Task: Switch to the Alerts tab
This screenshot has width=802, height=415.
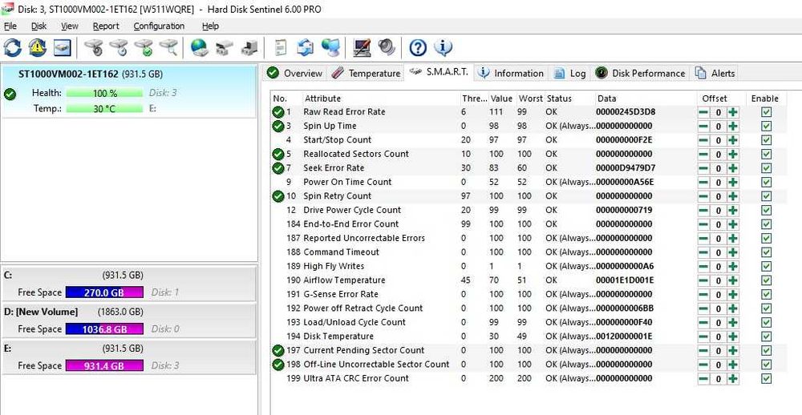Action: tap(715, 73)
